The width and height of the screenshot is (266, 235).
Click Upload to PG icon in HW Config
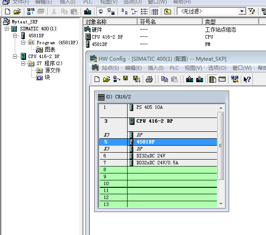[200, 79]
